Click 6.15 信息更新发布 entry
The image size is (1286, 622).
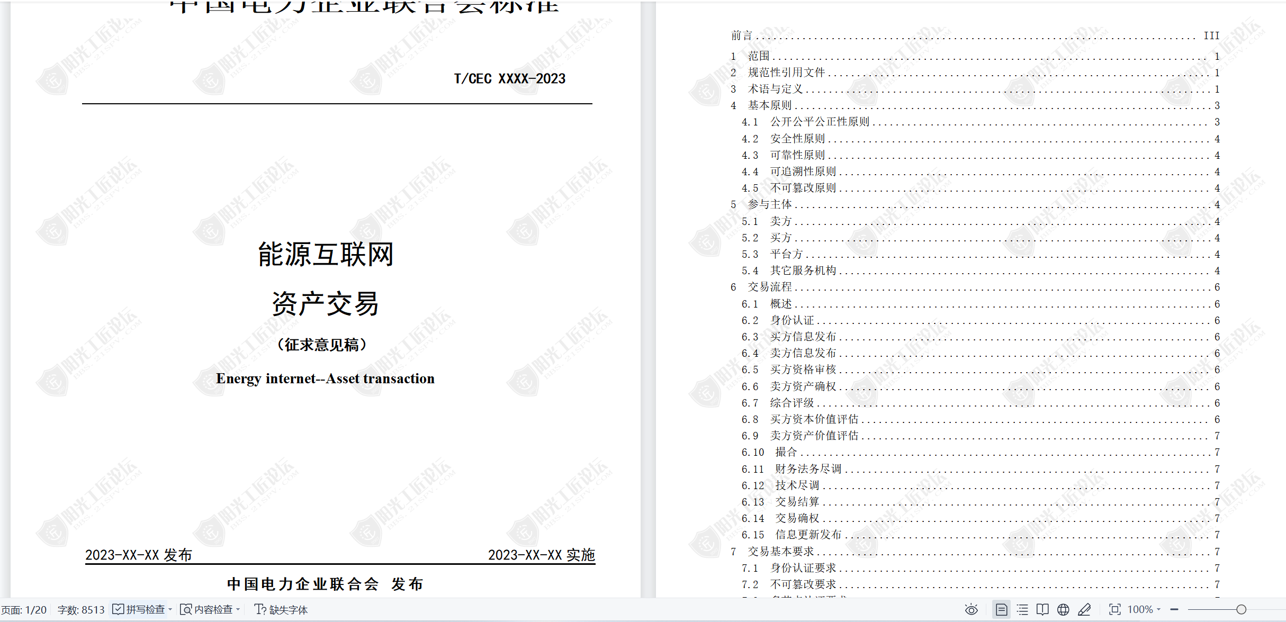coord(981,535)
